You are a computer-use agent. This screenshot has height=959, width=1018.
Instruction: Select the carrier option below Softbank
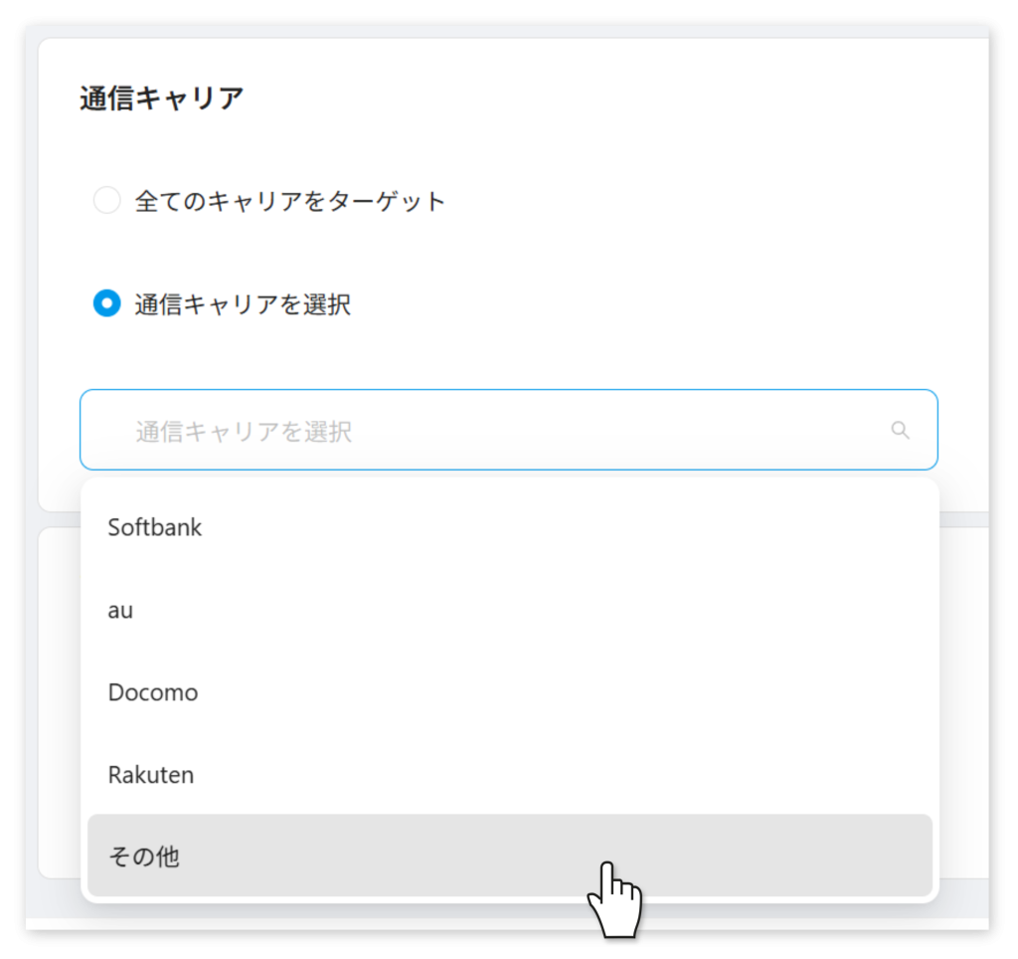[x=120, y=610]
